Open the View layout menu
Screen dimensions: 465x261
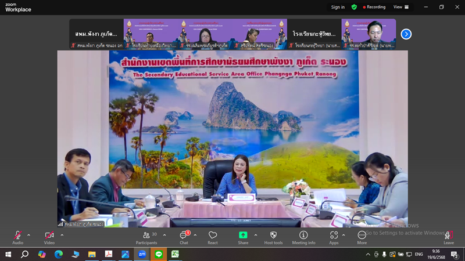point(401,7)
